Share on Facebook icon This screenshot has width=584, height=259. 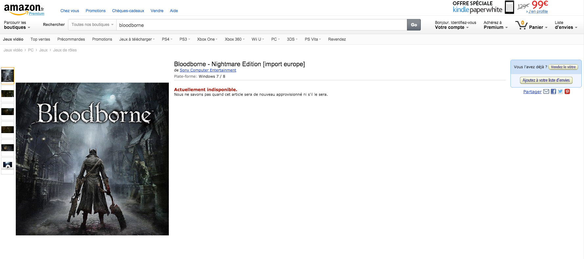click(x=553, y=91)
